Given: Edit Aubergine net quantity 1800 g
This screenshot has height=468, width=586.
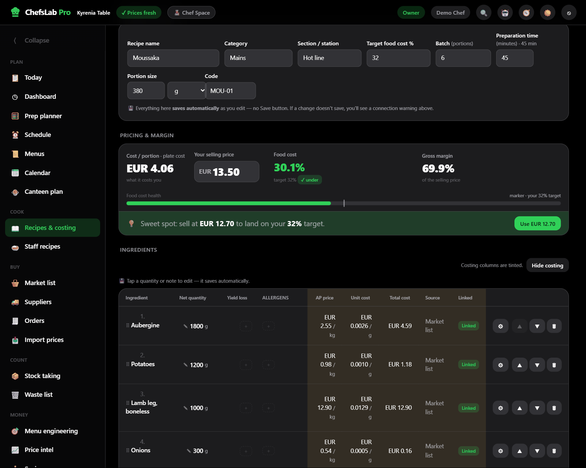Looking at the screenshot, I should (196, 326).
